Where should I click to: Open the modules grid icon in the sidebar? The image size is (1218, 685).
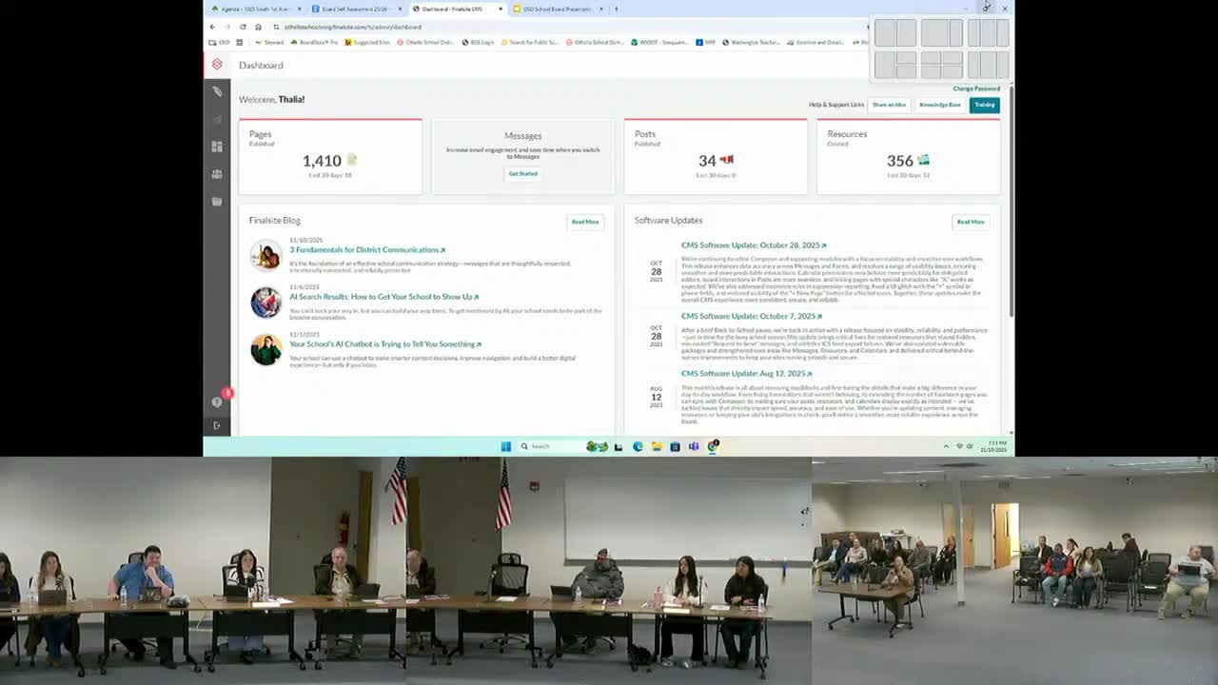tap(217, 147)
